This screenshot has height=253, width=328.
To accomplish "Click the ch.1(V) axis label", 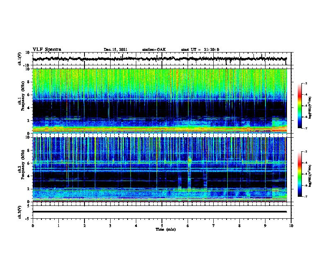I will point(19,59).
